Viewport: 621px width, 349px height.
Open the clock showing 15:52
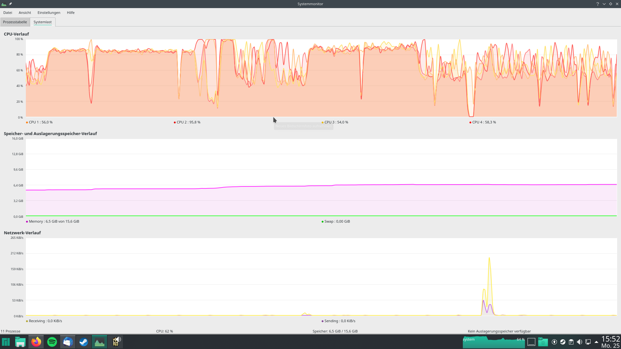tap(610, 342)
